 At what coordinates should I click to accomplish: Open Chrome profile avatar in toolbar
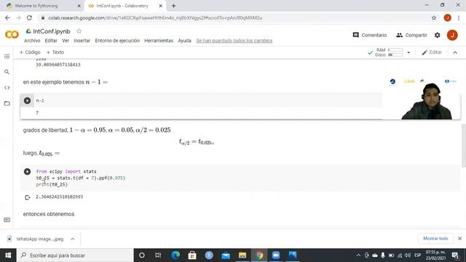tap(447, 17)
